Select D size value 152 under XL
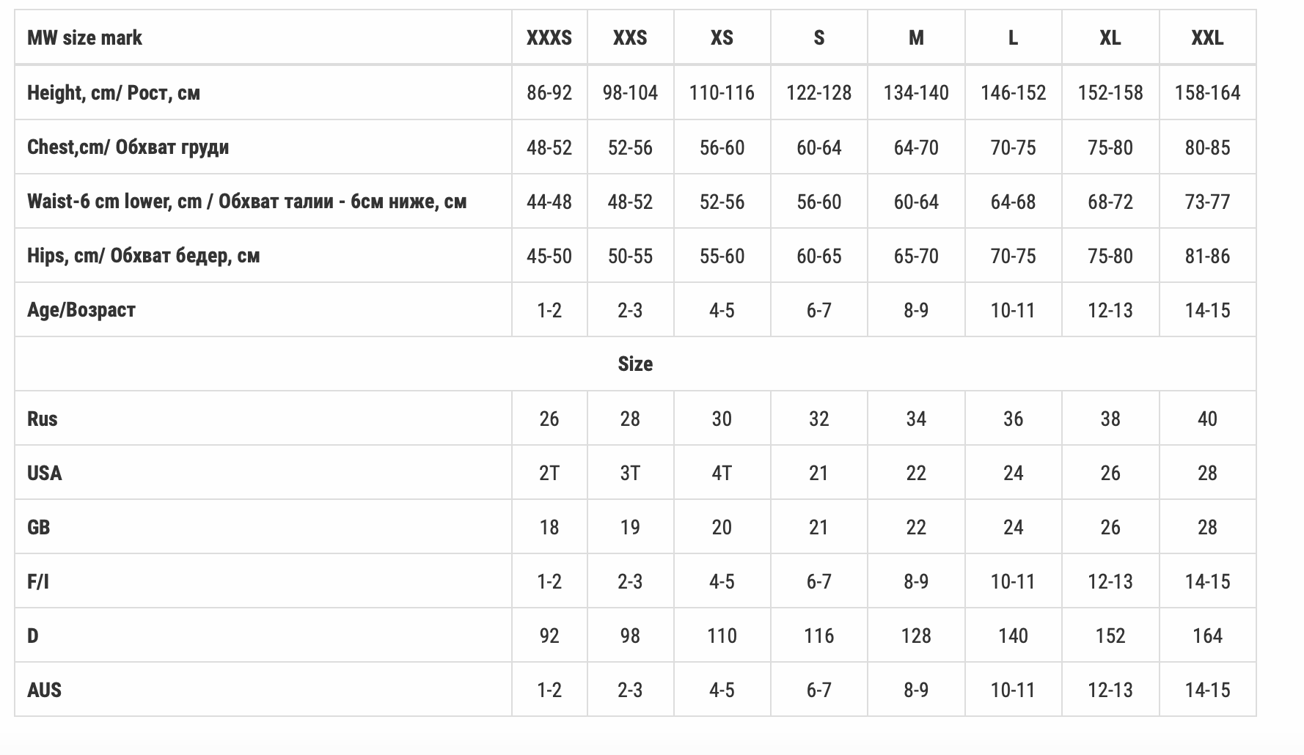 [1110, 636]
